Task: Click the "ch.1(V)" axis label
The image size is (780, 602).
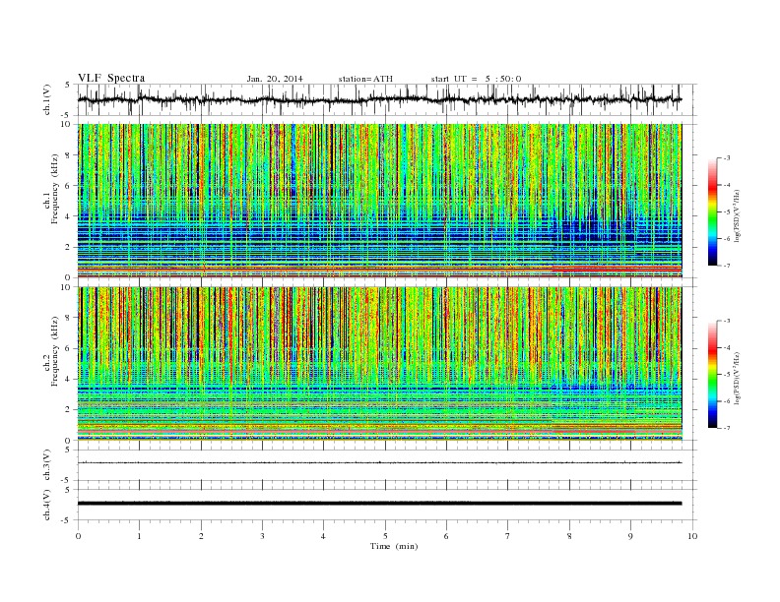Action: [47, 99]
